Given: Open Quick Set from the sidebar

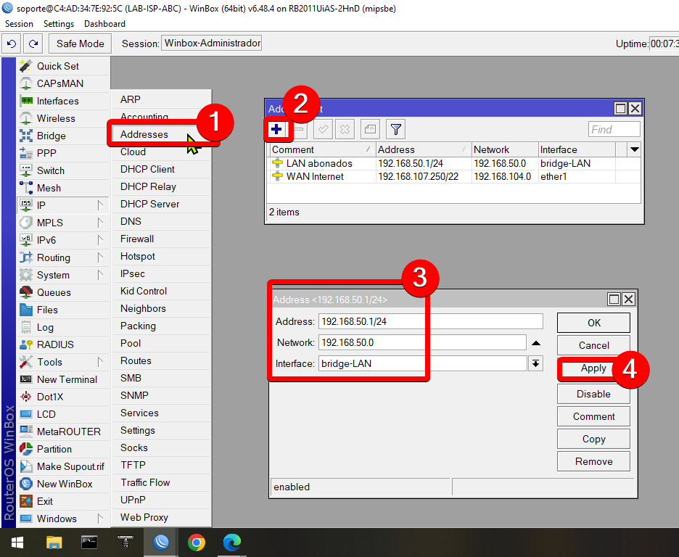Looking at the screenshot, I should 57,66.
